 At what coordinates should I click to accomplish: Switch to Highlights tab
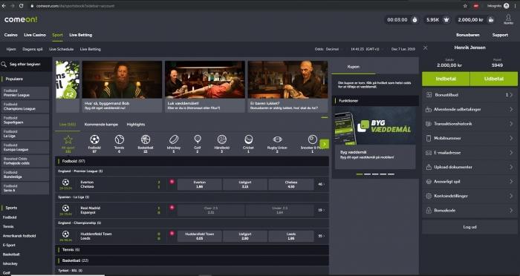(x=136, y=125)
